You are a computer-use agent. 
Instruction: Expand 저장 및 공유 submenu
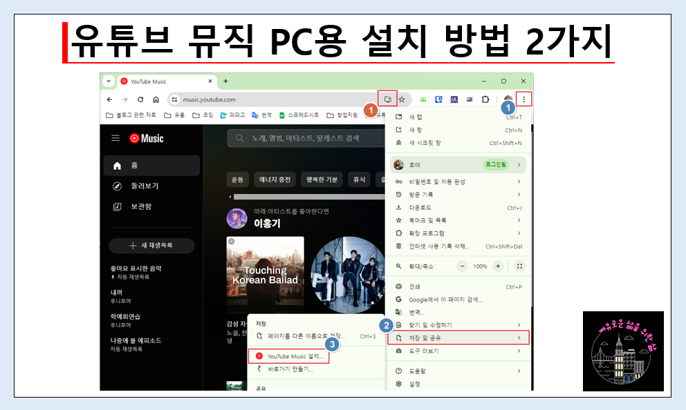(x=458, y=338)
